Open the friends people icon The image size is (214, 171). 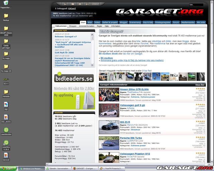[87, 4]
